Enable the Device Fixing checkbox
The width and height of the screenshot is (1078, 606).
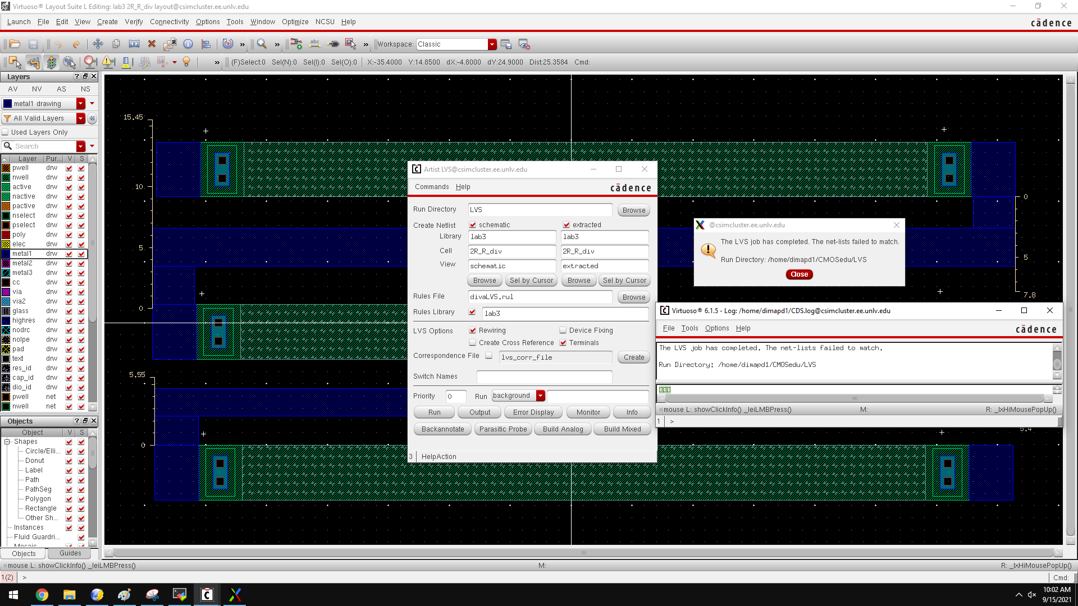click(563, 330)
